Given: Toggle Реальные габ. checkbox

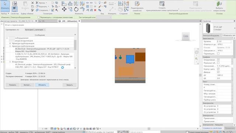Looking at the screenshot, I should 218,63.
